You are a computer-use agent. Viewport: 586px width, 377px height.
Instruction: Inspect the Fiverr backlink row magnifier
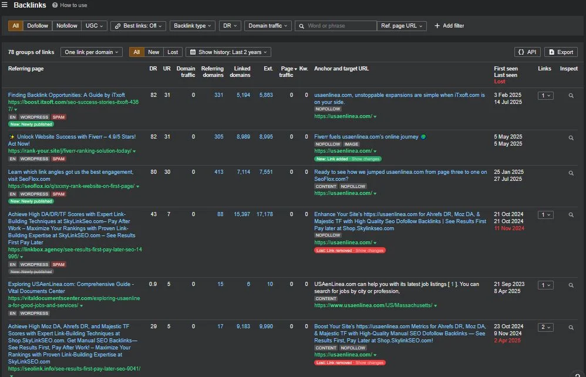[x=571, y=138]
